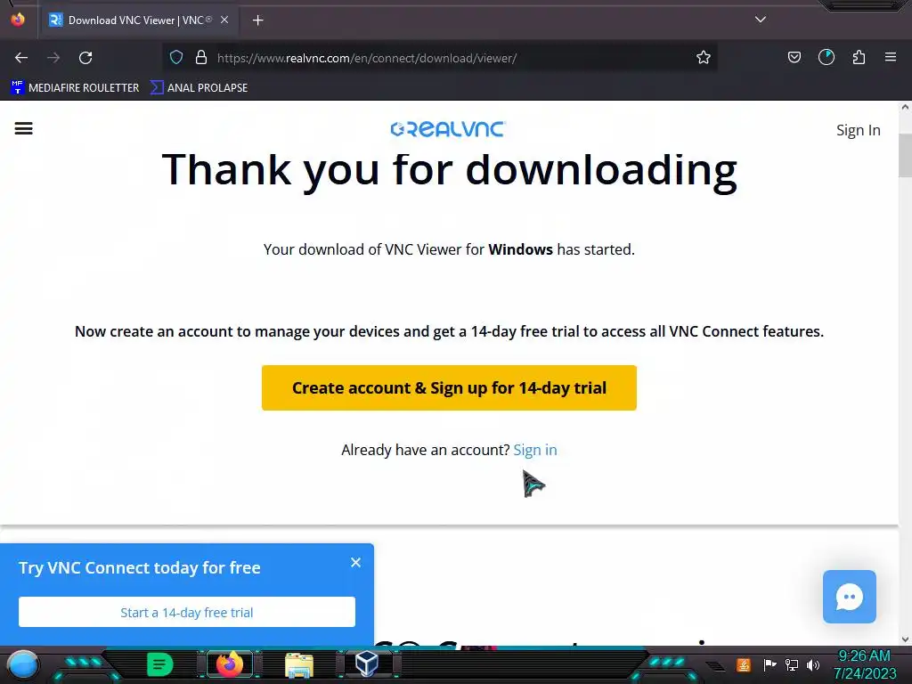
Task: Expand the list all tabs chevron
Action: (x=761, y=20)
